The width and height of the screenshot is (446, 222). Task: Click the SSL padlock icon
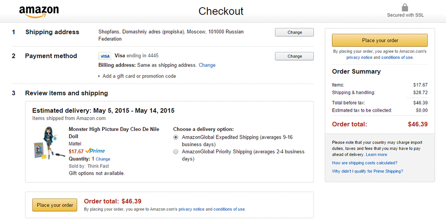(405, 8)
